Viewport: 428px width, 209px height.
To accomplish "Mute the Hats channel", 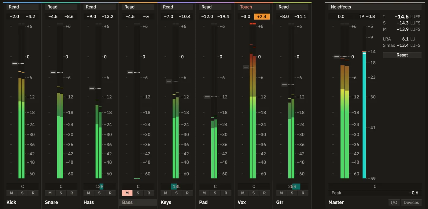I will [88, 193].
